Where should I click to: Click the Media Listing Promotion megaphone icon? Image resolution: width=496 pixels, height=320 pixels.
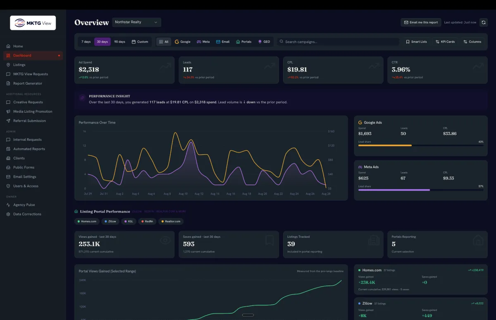8,111
